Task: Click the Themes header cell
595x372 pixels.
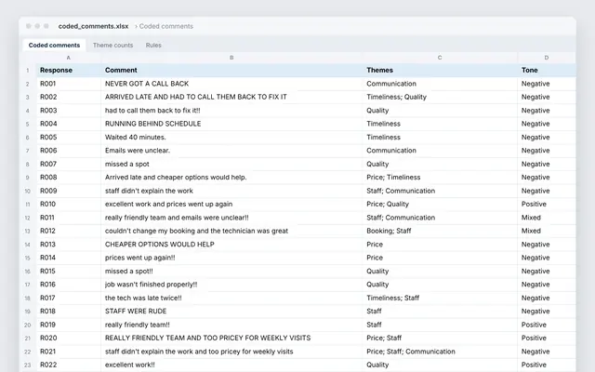Action: [x=440, y=71]
